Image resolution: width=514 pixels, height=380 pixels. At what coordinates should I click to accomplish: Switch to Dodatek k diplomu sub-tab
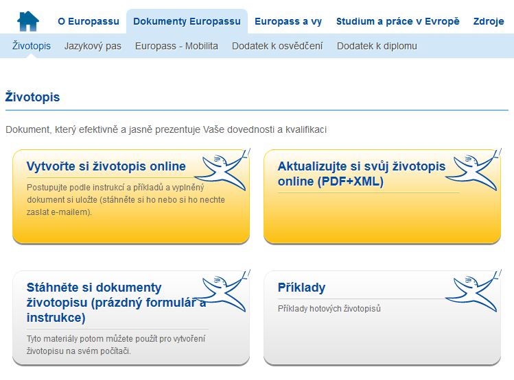377,46
